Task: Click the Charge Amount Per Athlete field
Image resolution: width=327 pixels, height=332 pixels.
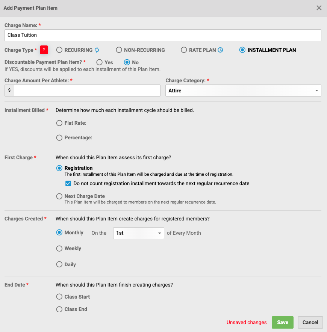Action: (87, 91)
